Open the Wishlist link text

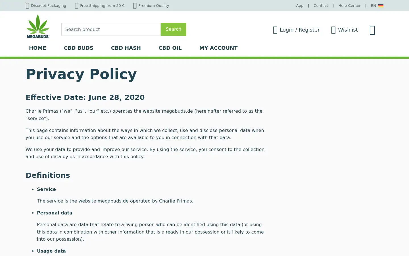[x=348, y=30]
